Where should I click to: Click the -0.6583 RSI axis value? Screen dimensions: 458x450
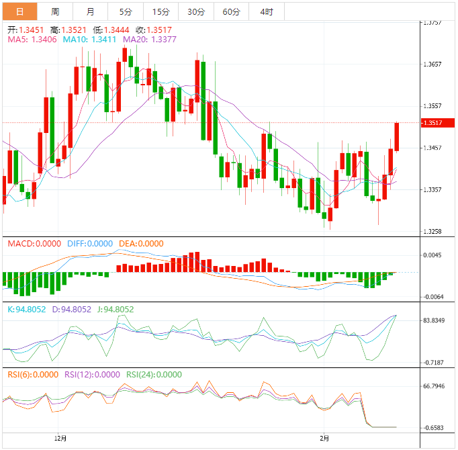pos(433,428)
